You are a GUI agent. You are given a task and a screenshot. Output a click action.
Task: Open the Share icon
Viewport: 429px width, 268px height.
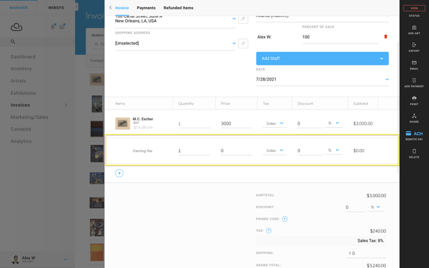click(414, 116)
